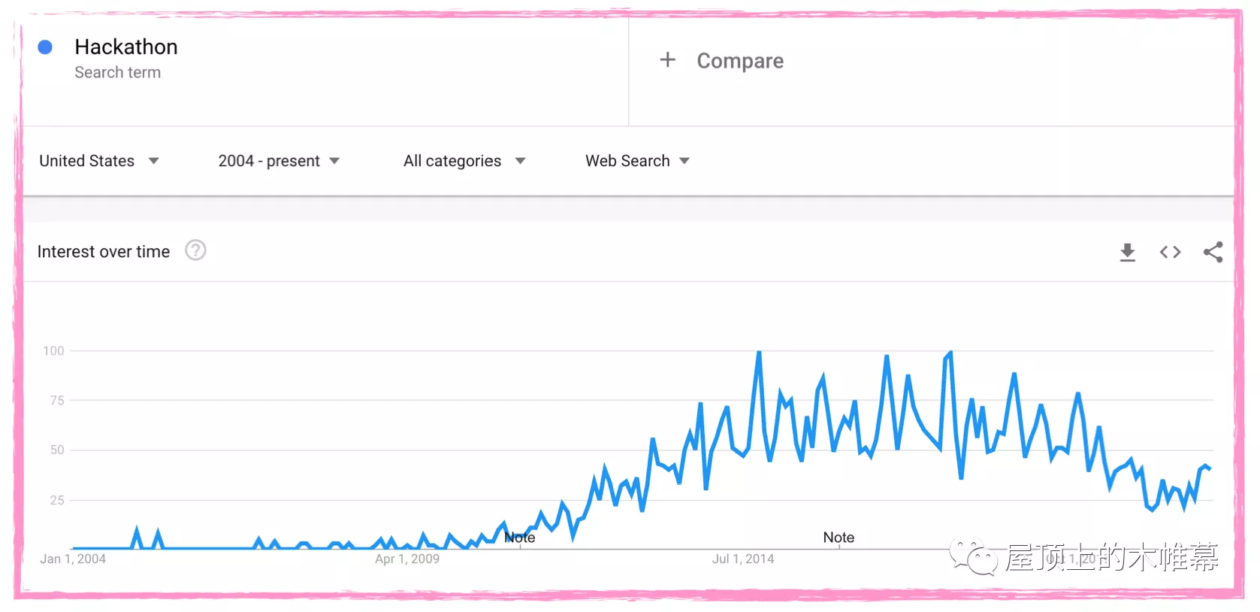This screenshot has width=1260, height=612.
Task: Click the Search term subtitle under Hackathon
Action: 117,72
